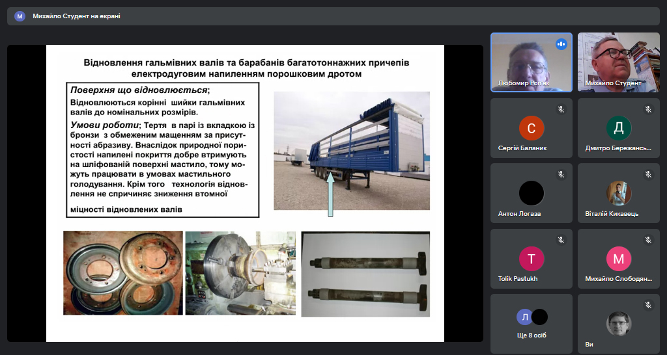The height and width of the screenshot is (355, 667).
Task: Click the muted mic icon on Tolik Pastukh's tile
Action: (561, 240)
